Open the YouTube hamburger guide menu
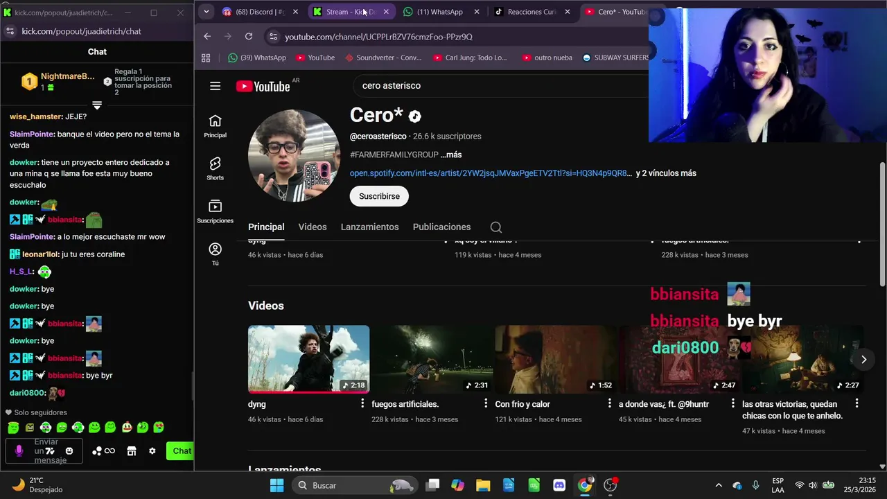The image size is (887, 499). click(215, 86)
